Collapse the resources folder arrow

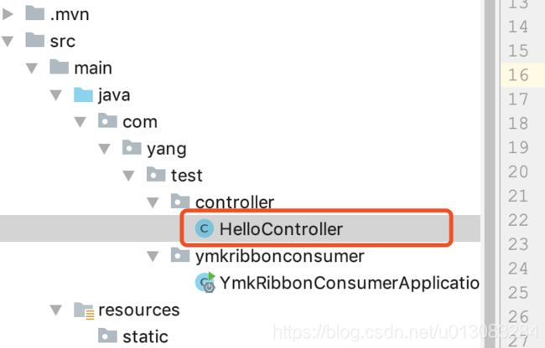[56, 310]
